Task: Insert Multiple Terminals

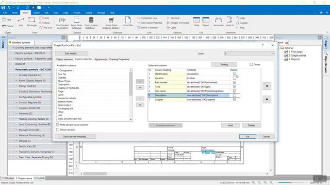Action: tap(177, 23)
